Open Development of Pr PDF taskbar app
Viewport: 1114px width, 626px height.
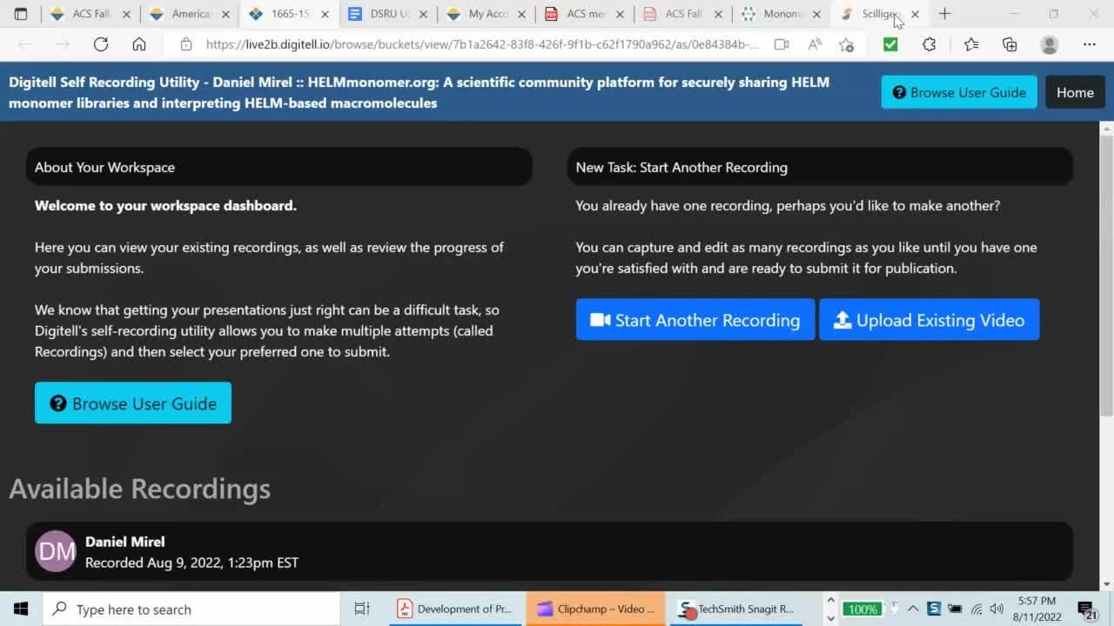click(x=455, y=609)
